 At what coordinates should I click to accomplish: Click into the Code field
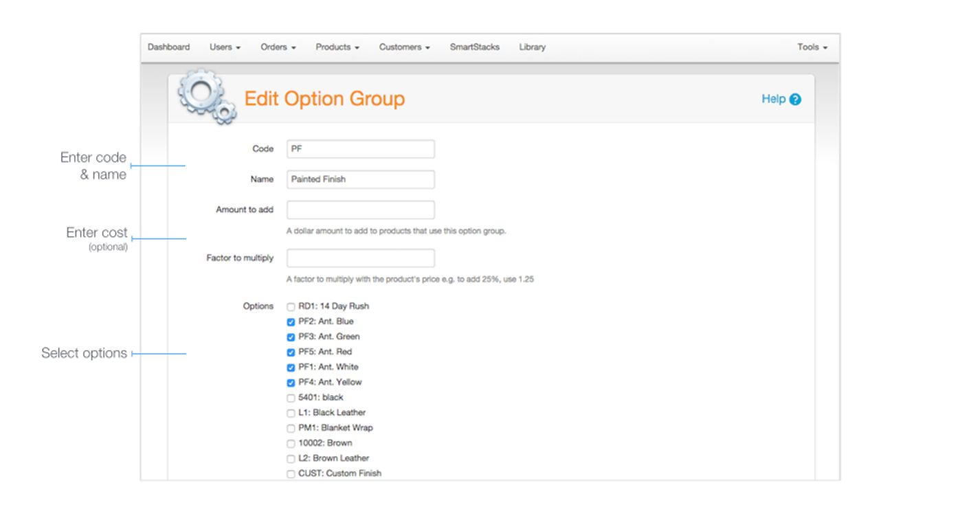pos(361,149)
